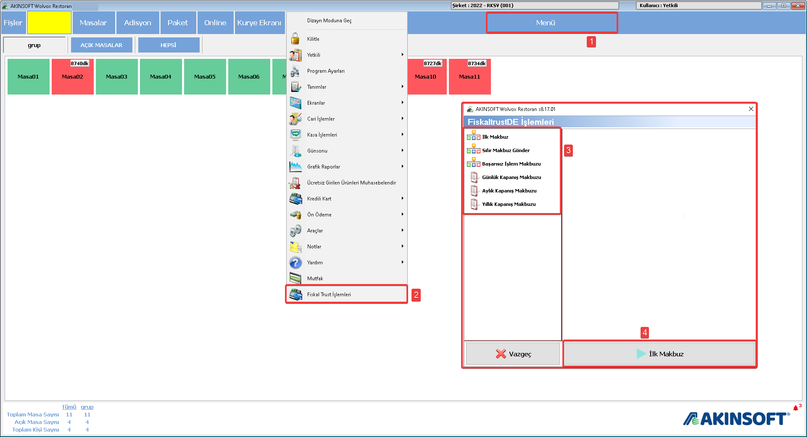Click the Kredili Kart POS icon
The height and width of the screenshot is (437, 807).
click(295, 199)
